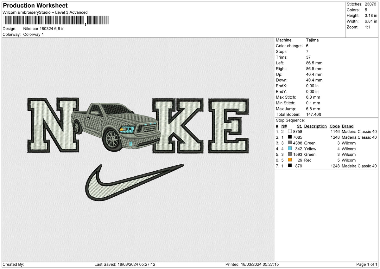Click code 1146 in the first row
This screenshot has height=269, width=380.
point(335,132)
